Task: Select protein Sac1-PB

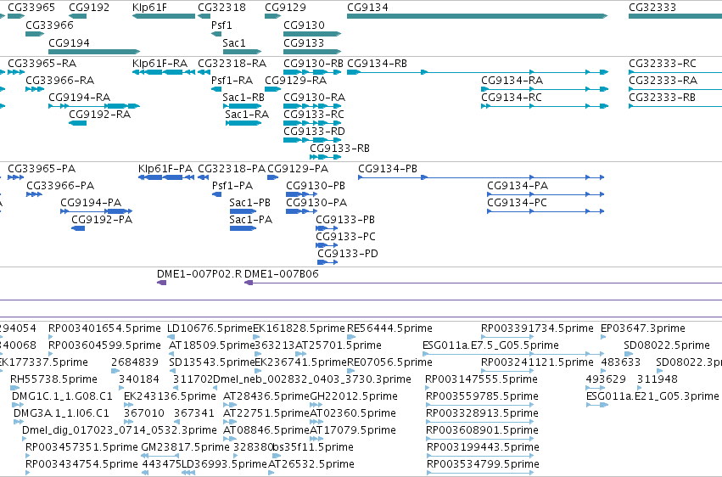Action: 243,211
